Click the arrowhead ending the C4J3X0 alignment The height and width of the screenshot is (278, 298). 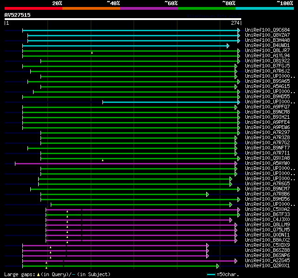(231, 220)
